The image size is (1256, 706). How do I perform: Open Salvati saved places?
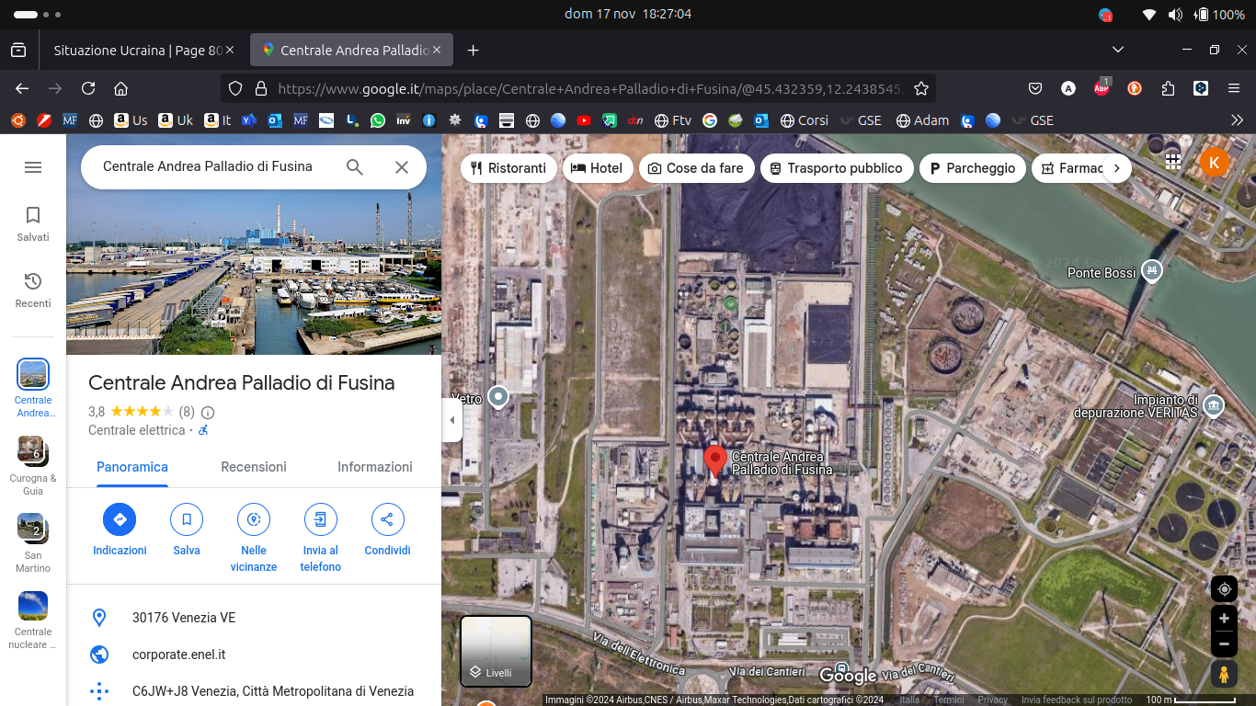coord(33,224)
